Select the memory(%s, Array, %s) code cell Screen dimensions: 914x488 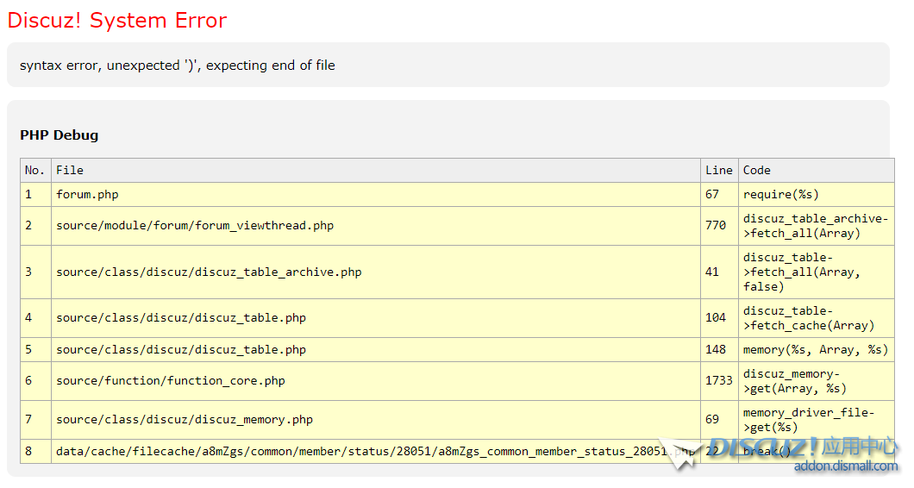click(815, 350)
